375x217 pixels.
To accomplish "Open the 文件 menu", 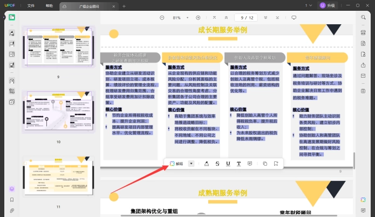I will click(31, 5).
